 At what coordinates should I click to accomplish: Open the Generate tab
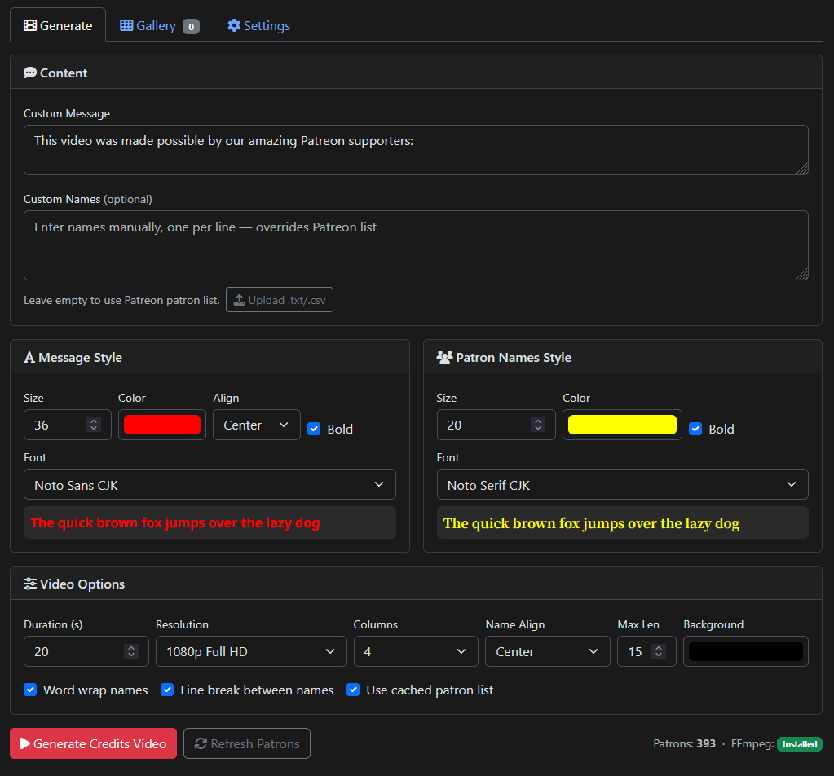[x=58, y=25]
